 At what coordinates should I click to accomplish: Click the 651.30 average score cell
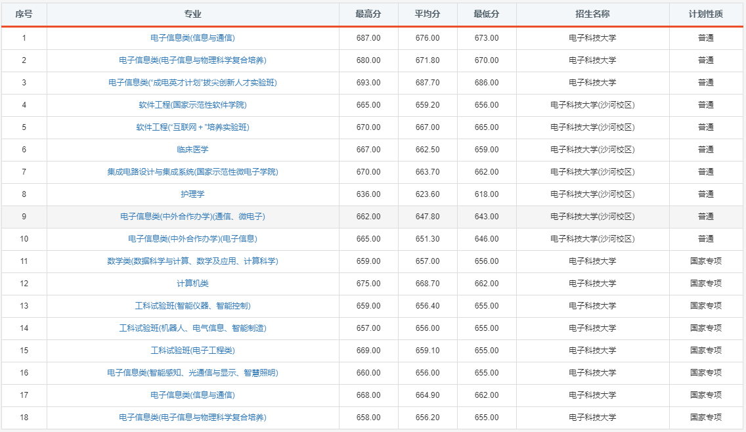pyautogui.click(x=428, y=240)
